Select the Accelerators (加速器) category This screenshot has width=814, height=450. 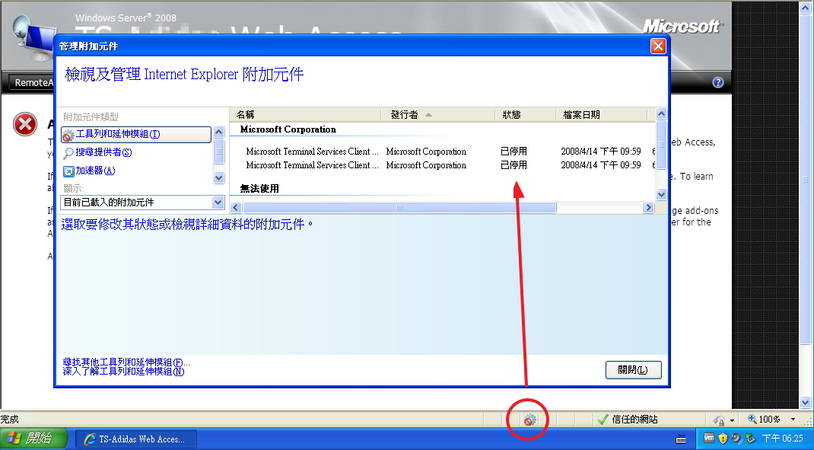click(89, 171)
